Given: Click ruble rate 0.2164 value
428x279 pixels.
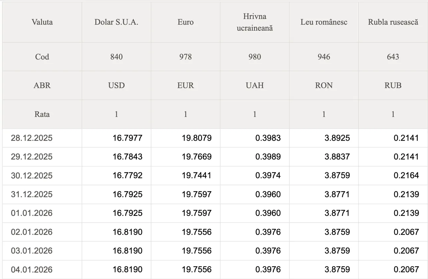Looking at the screenshot, I should pyautogui.click(x=406, y=175).
